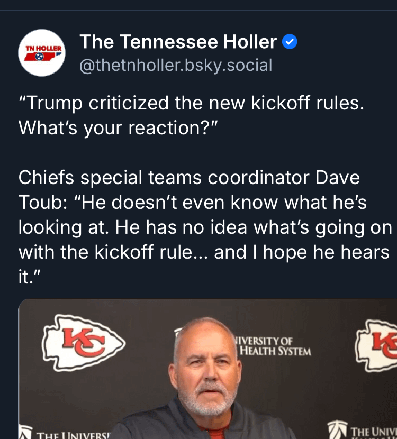Open the @thetnholler.bsky.social handle link

pos(175,66)
